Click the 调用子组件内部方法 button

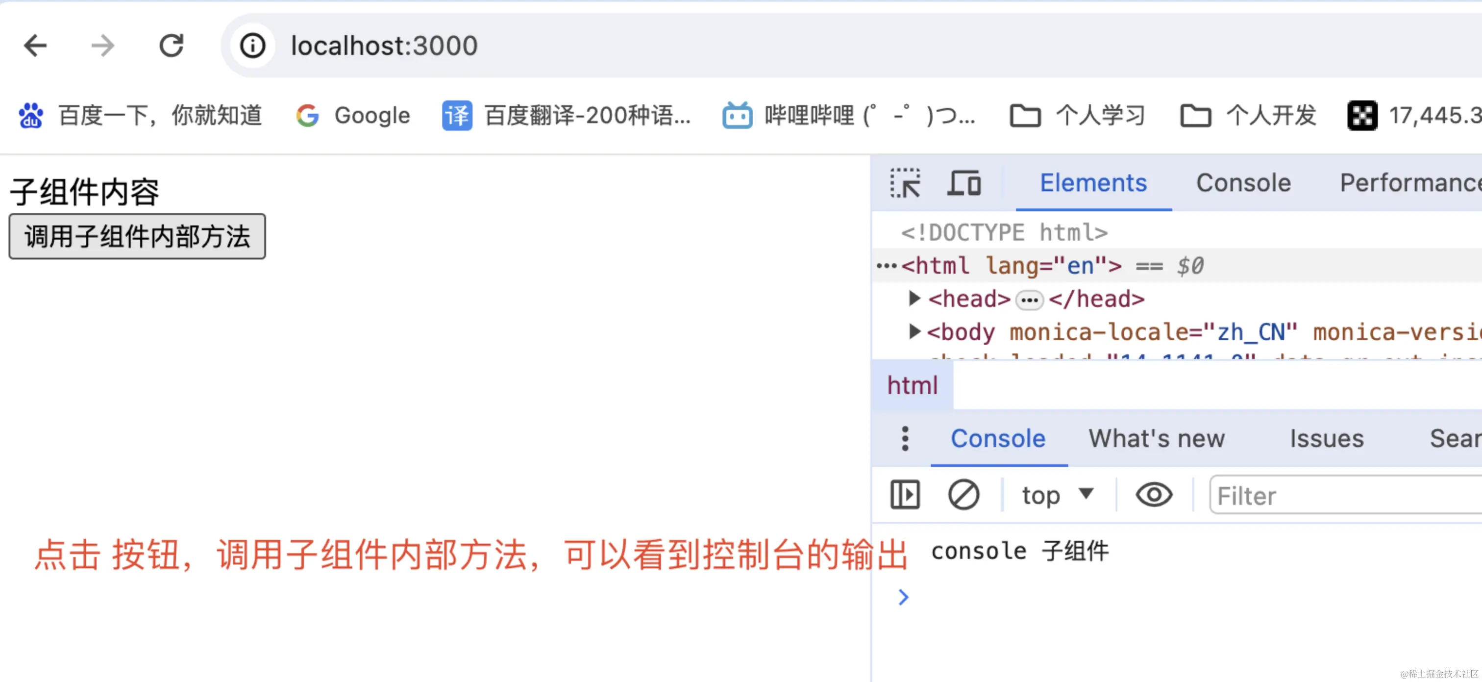pyautogui.click(x=137, y=236)
